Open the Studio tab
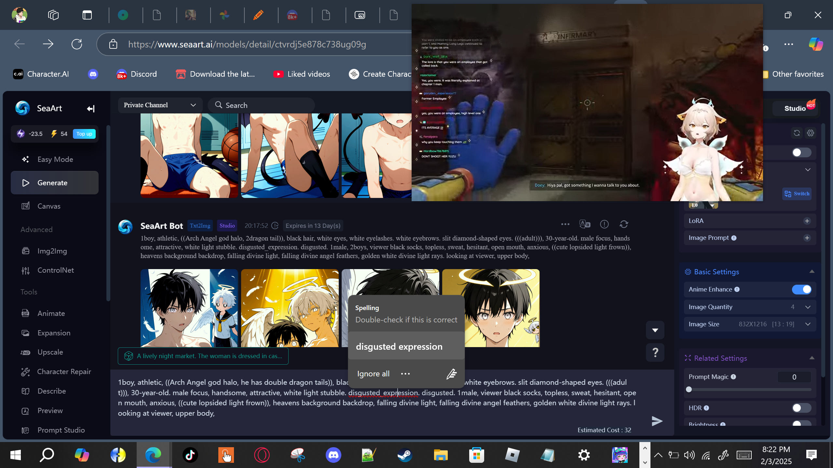 coord(795,109)
